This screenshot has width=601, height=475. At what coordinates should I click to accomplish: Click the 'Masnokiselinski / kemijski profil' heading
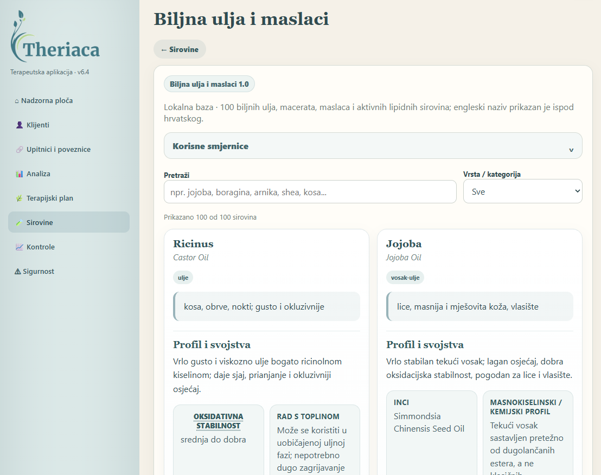click(x=526, y=407)
